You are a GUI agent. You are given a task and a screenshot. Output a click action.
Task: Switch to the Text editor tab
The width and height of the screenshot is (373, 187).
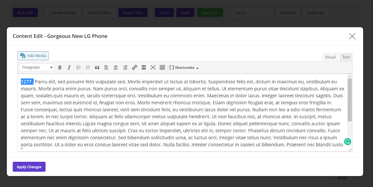346,57
